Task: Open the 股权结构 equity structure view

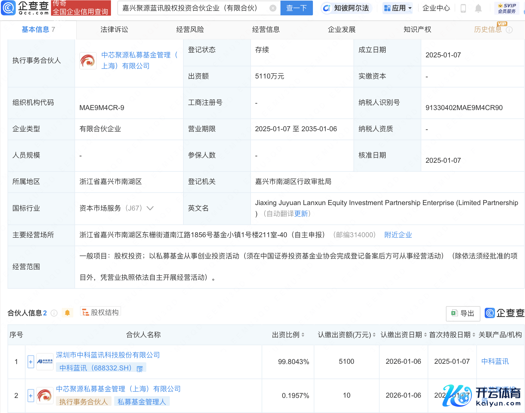Action: coord(101,312)
